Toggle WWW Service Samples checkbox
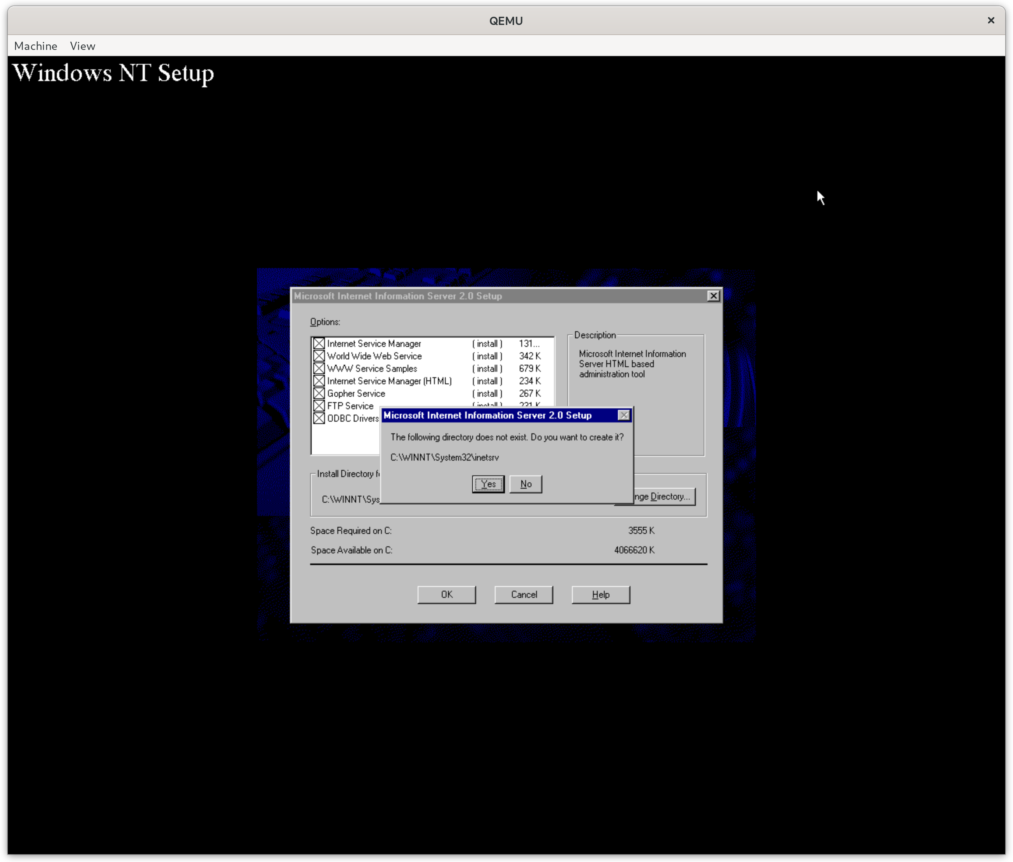The image size is (1013, 862). [x=319, y=368]
